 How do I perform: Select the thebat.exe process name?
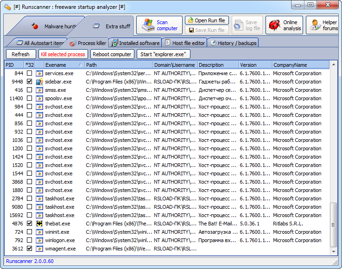[57, 224]
